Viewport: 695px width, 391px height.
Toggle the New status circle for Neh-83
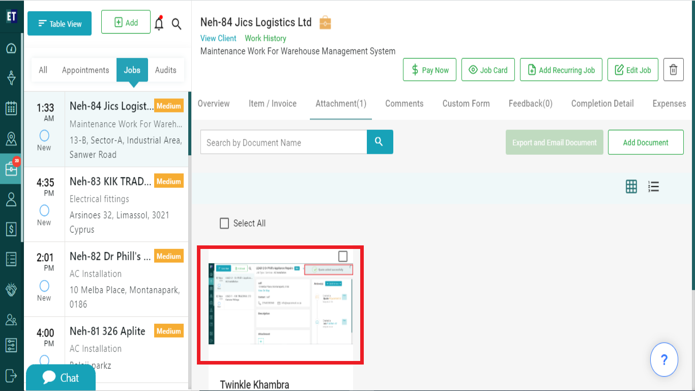tap(44, 210)
